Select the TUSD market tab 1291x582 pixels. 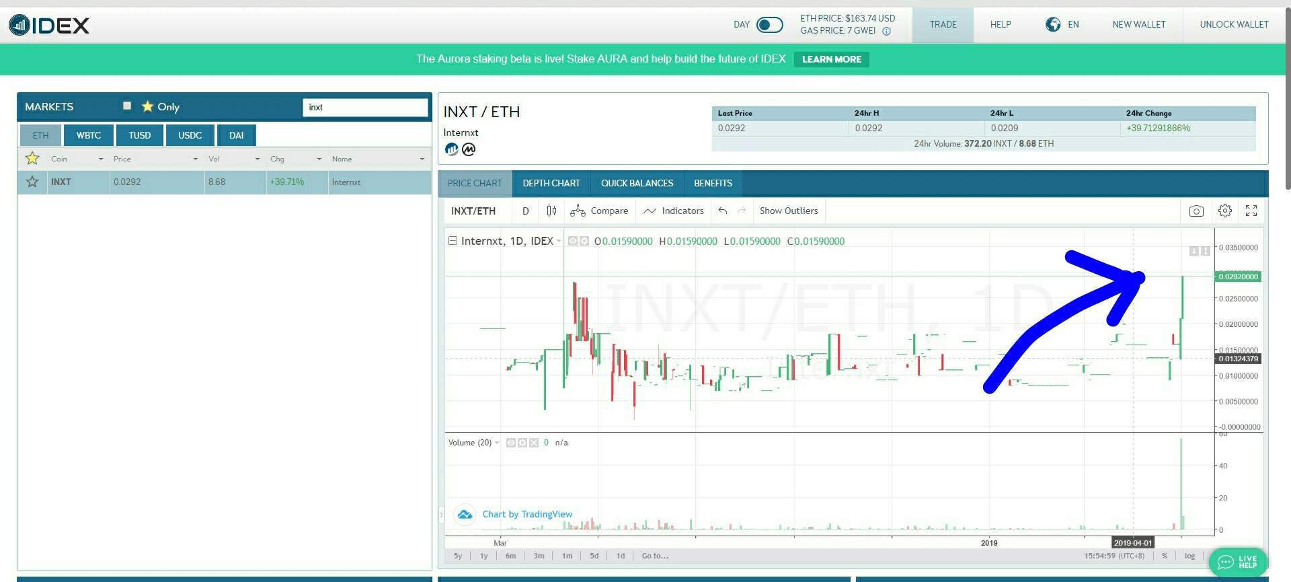point(140,135)
